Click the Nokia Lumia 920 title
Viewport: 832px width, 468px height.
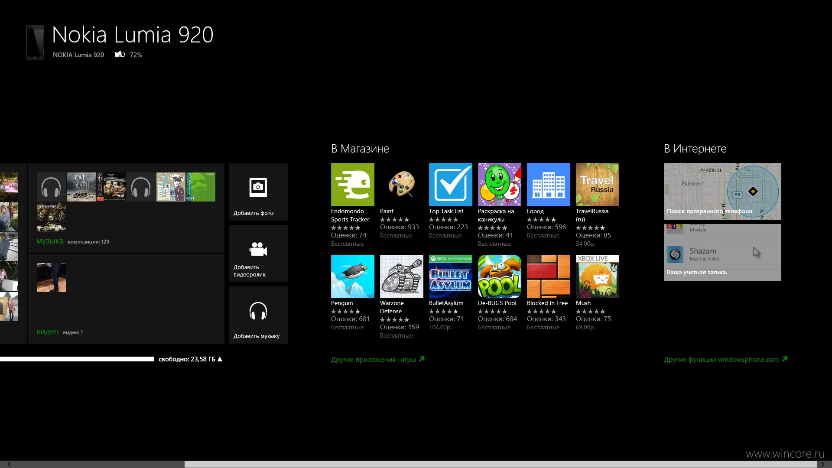133,35
